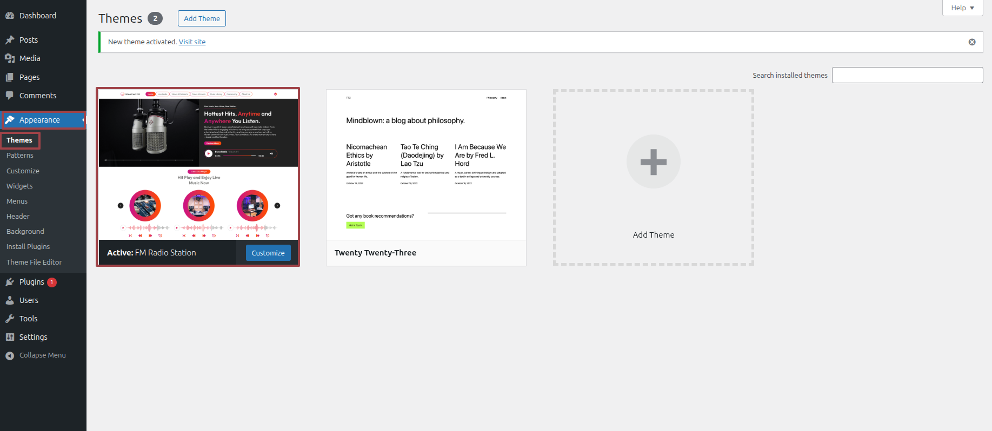Click the Users person icon
This screenshot has width=992, height=431.
pyautogui.click(x=10, y=300)
